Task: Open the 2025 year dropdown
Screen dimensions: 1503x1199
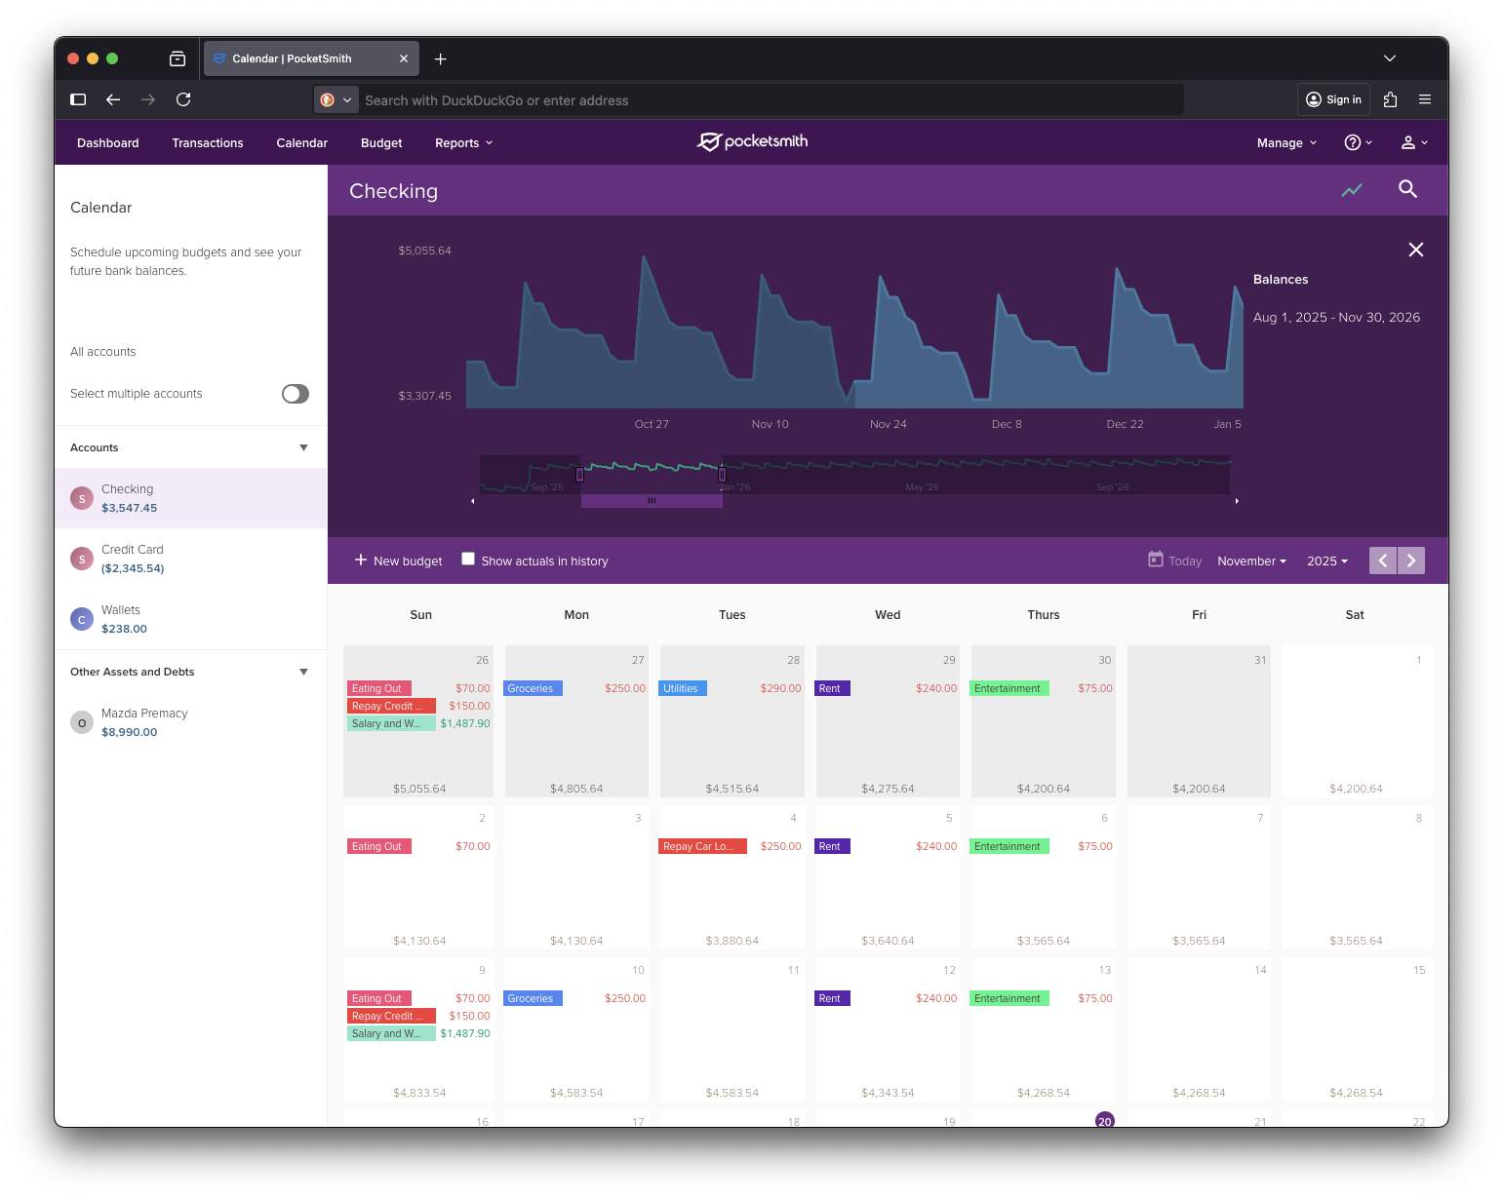Action: coord(1326,561)
